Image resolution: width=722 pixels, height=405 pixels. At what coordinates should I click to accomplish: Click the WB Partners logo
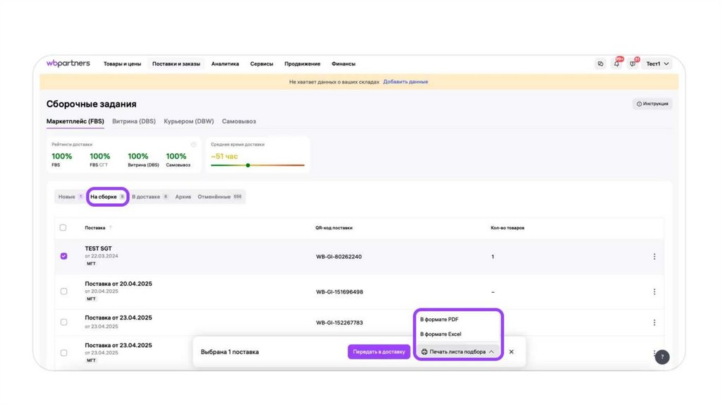tap(68, 64)
